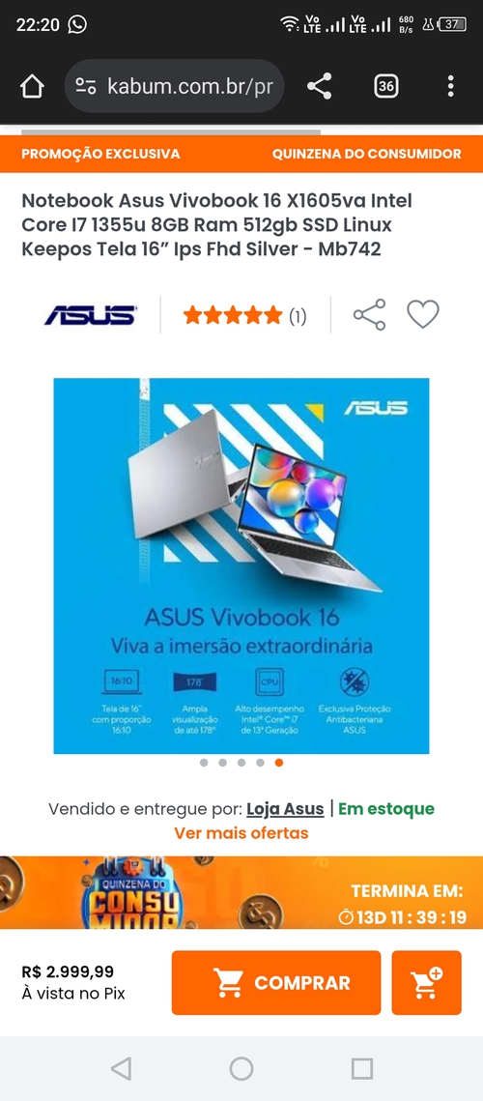Select the fifth highlighted carousel dot
This screenshot has width=483, height=1101.
click(279, 763)
